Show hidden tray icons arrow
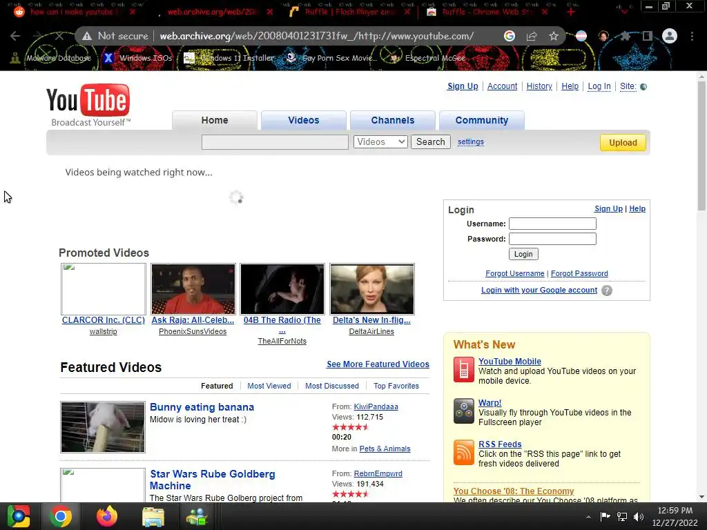707x530 pixels. pos(588,517)
